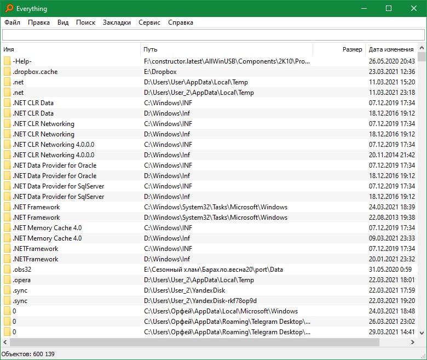Click folder icon of .sync in YandexDisk-rkf78op9d
This screenshot has width=427, height=360.
point(7,301)
